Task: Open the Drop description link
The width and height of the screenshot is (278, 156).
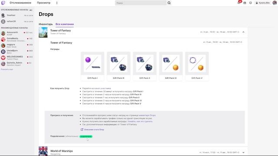Action: pyautogui.click(x=94, y=130)
